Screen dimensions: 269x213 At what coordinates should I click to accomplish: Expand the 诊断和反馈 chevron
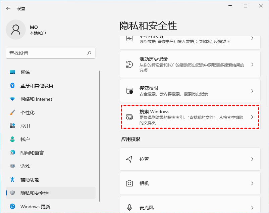tap(252, 39)
